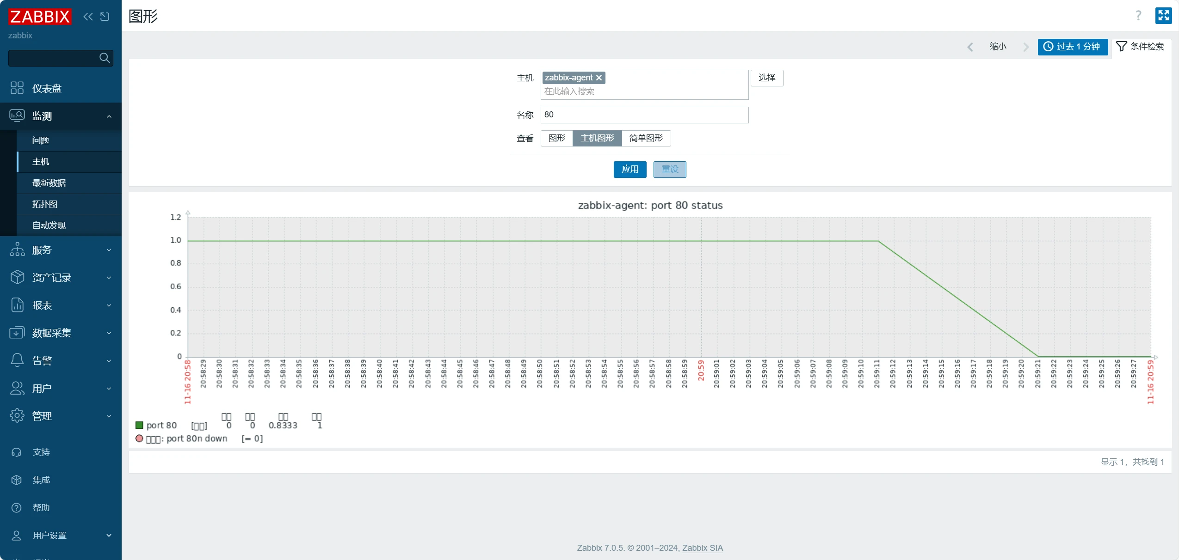Collapse the sidebar with double-chevron icon

[x=88, y=17]
